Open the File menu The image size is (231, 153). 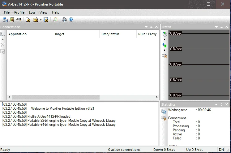point(7,12)
